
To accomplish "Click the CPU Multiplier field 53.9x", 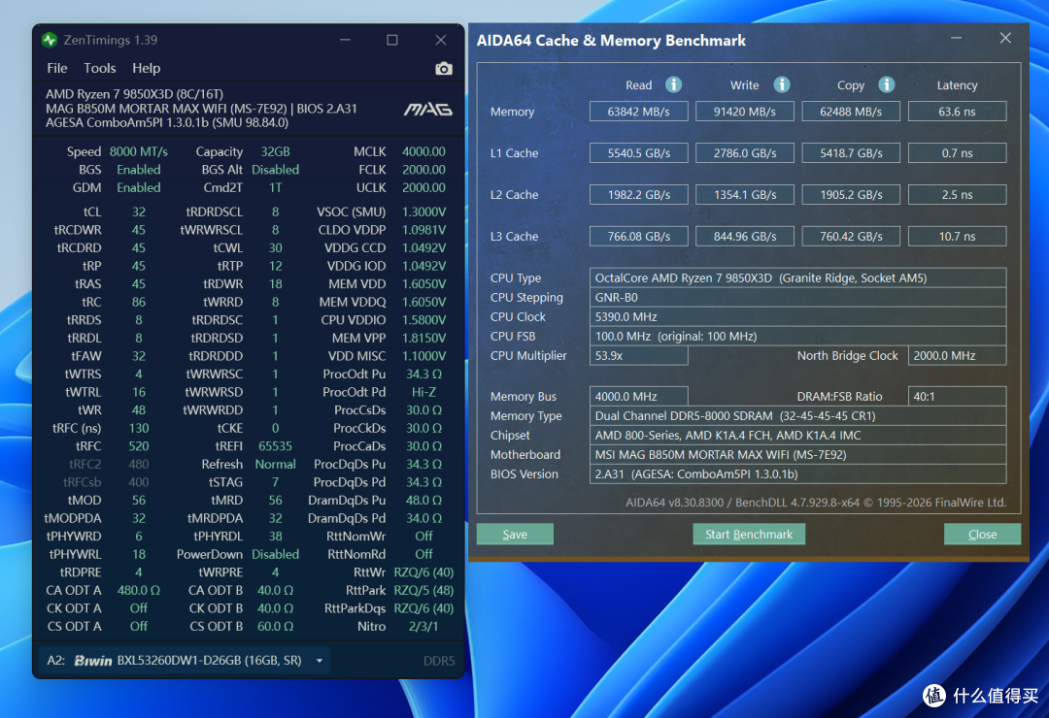I will point(639,356).
